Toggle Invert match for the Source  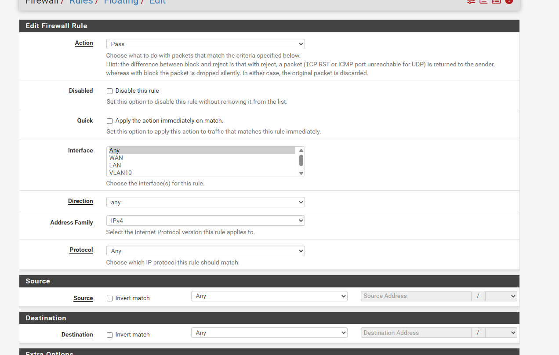109,298
